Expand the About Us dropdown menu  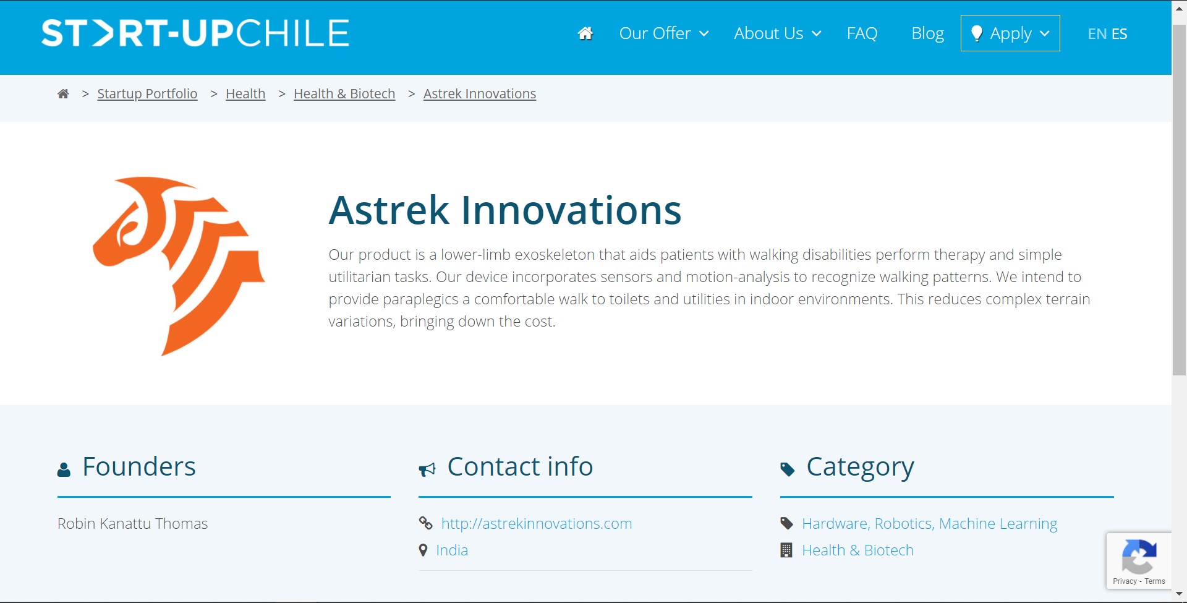coord(778,33)
